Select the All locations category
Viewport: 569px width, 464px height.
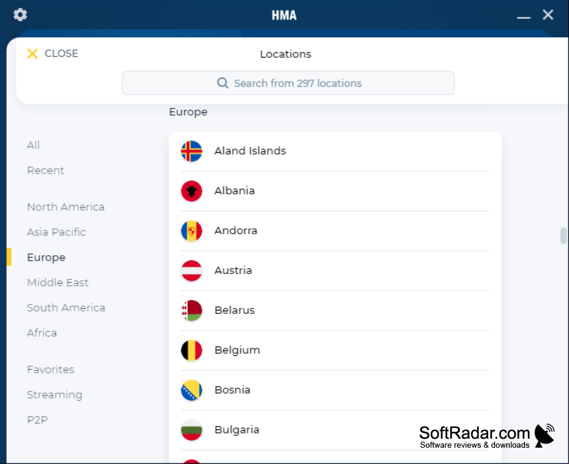click(x=33, y=145)
